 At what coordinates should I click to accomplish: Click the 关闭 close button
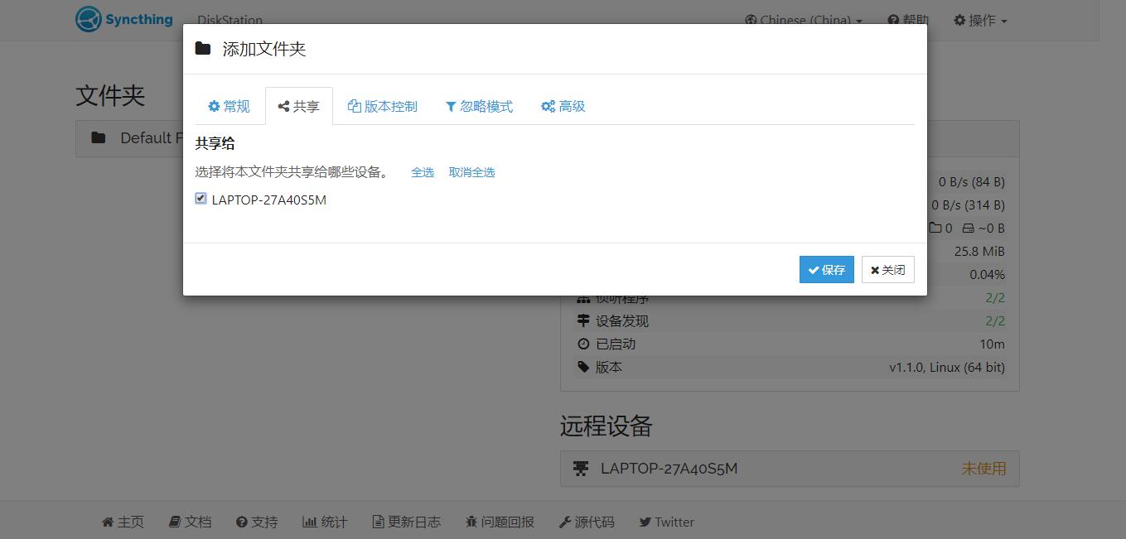coord(887,270)
